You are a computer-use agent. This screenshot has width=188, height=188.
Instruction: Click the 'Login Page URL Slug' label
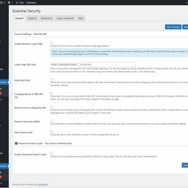coord(25,65)
